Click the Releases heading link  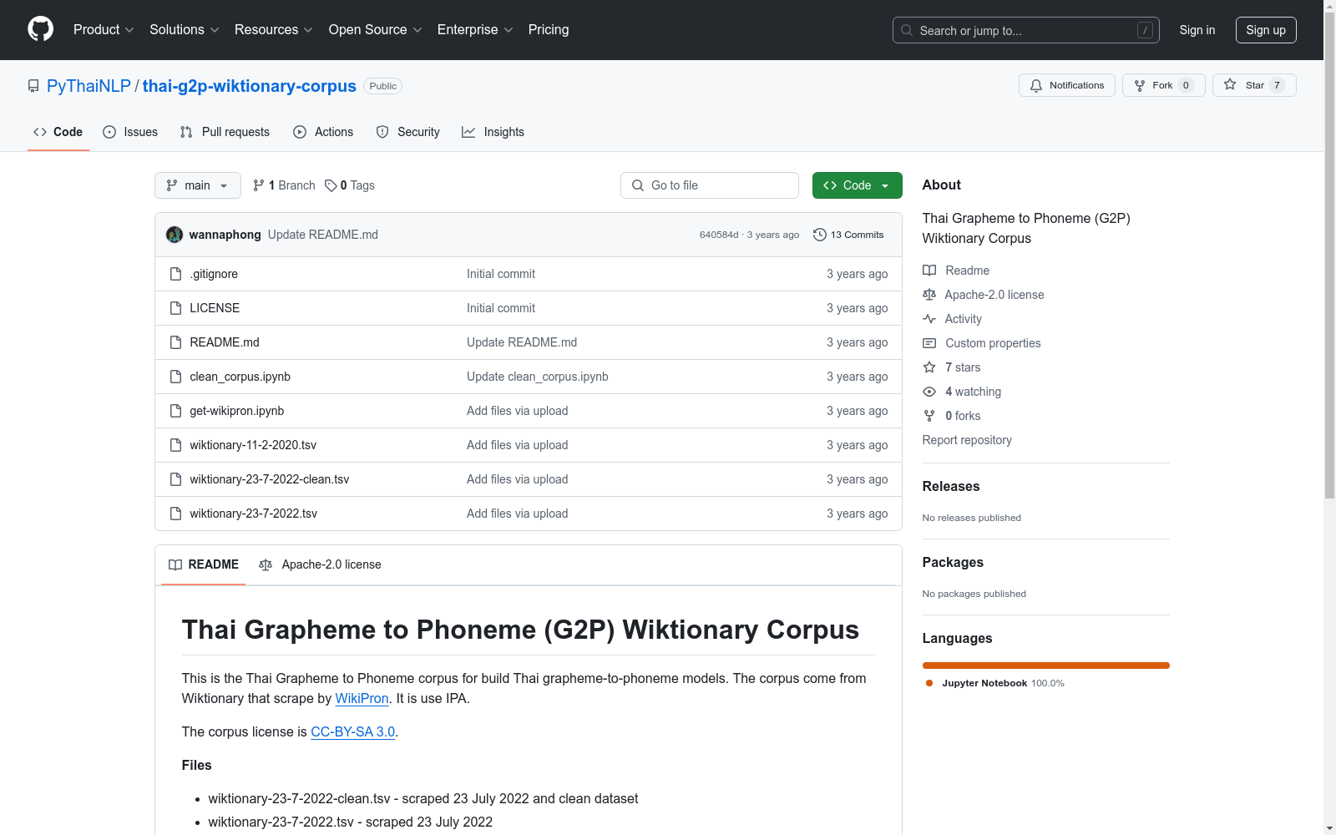tap(951, 486)
